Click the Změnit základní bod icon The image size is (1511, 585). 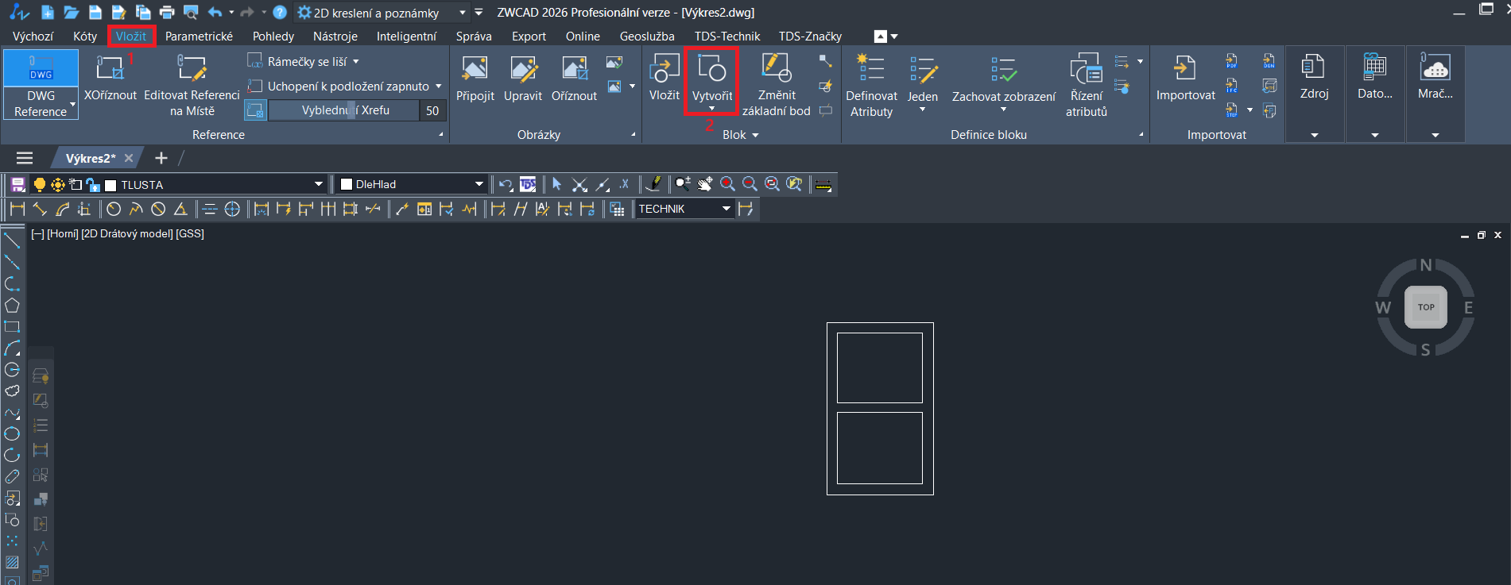(x=776, y=70)
